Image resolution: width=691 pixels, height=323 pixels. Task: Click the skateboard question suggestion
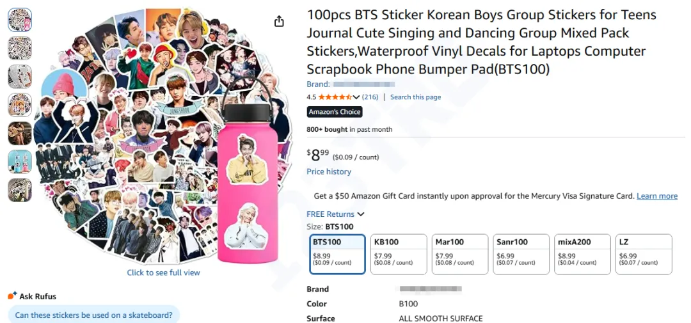point(93,315)
